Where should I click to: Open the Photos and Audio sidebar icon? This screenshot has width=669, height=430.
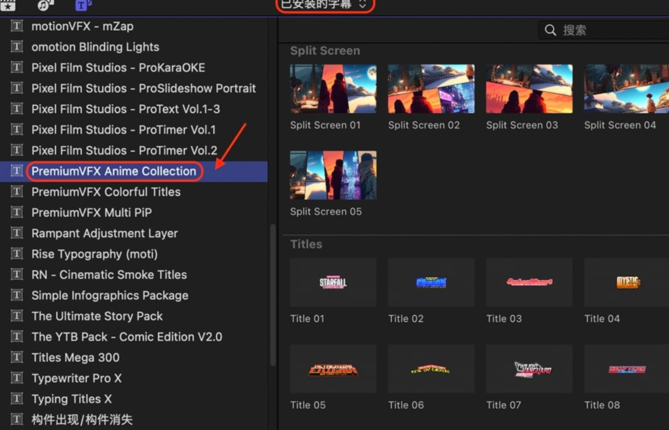click(x=45, y=5)
